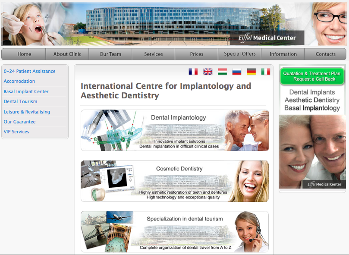Open 0-24 Patient Assistance link
This screenshot has height=255, width=349.
coord(30,71)
